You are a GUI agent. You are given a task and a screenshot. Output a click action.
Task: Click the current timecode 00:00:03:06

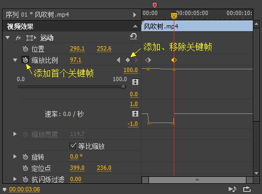pyautogui.click(x=25, y=189)
